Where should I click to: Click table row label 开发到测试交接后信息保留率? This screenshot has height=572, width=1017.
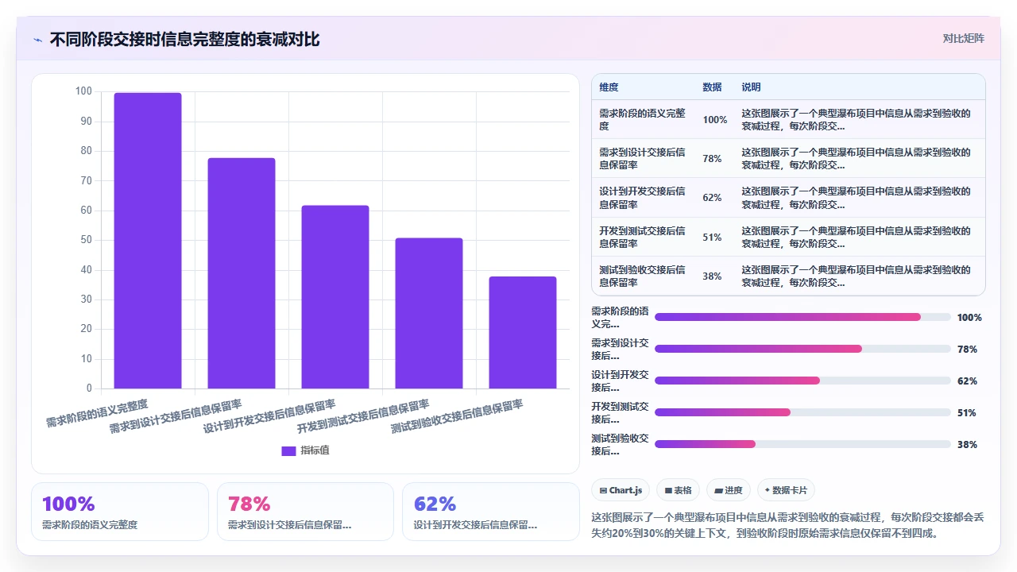pyautogui.click(x=642, y=237)
